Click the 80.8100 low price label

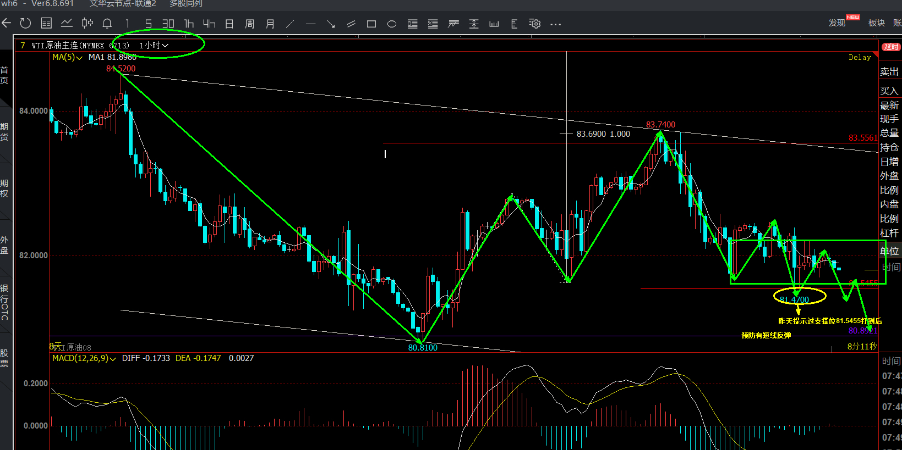click(x=423, y=348)
